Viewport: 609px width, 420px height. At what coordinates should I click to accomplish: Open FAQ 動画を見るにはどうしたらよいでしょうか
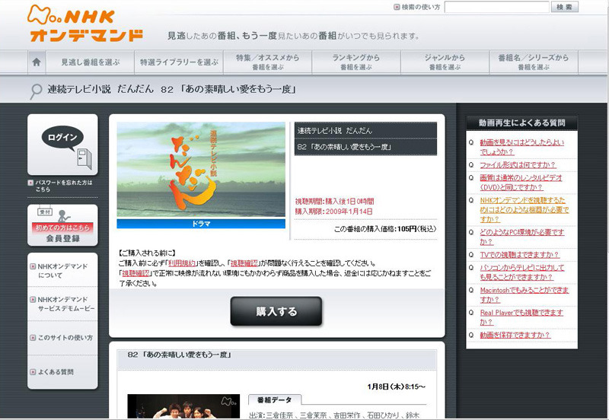tap(521, 147)
